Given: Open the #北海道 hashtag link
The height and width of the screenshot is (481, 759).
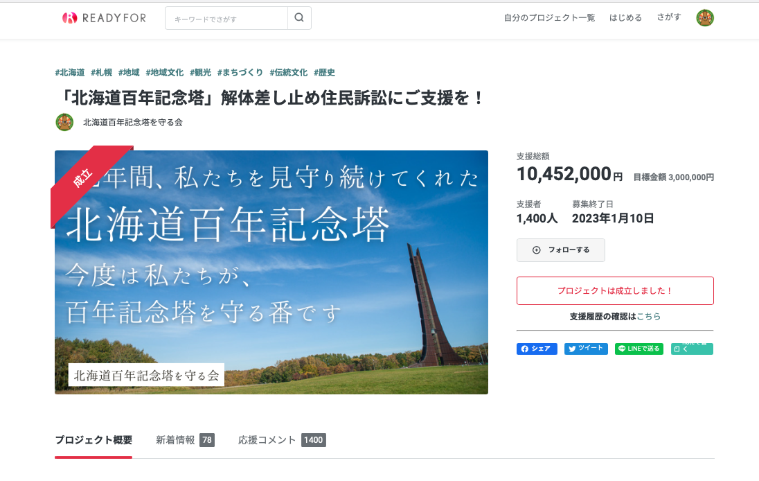Looking at the screenshot, I should (70, 73).
